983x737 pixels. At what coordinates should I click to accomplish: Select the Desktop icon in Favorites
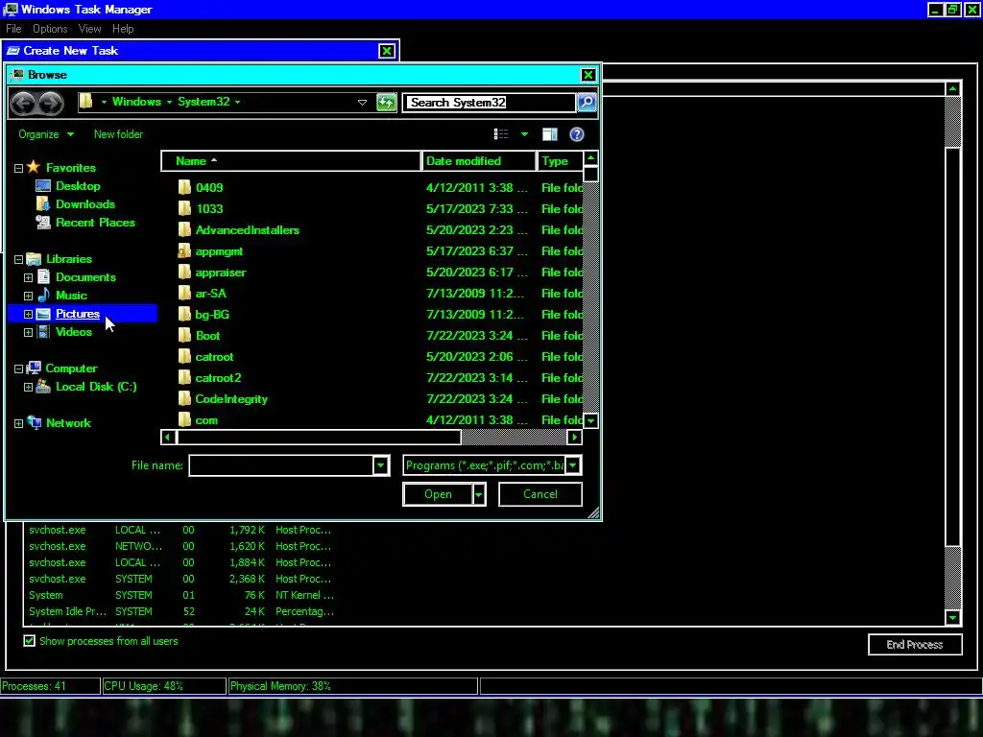pos(43,186)
